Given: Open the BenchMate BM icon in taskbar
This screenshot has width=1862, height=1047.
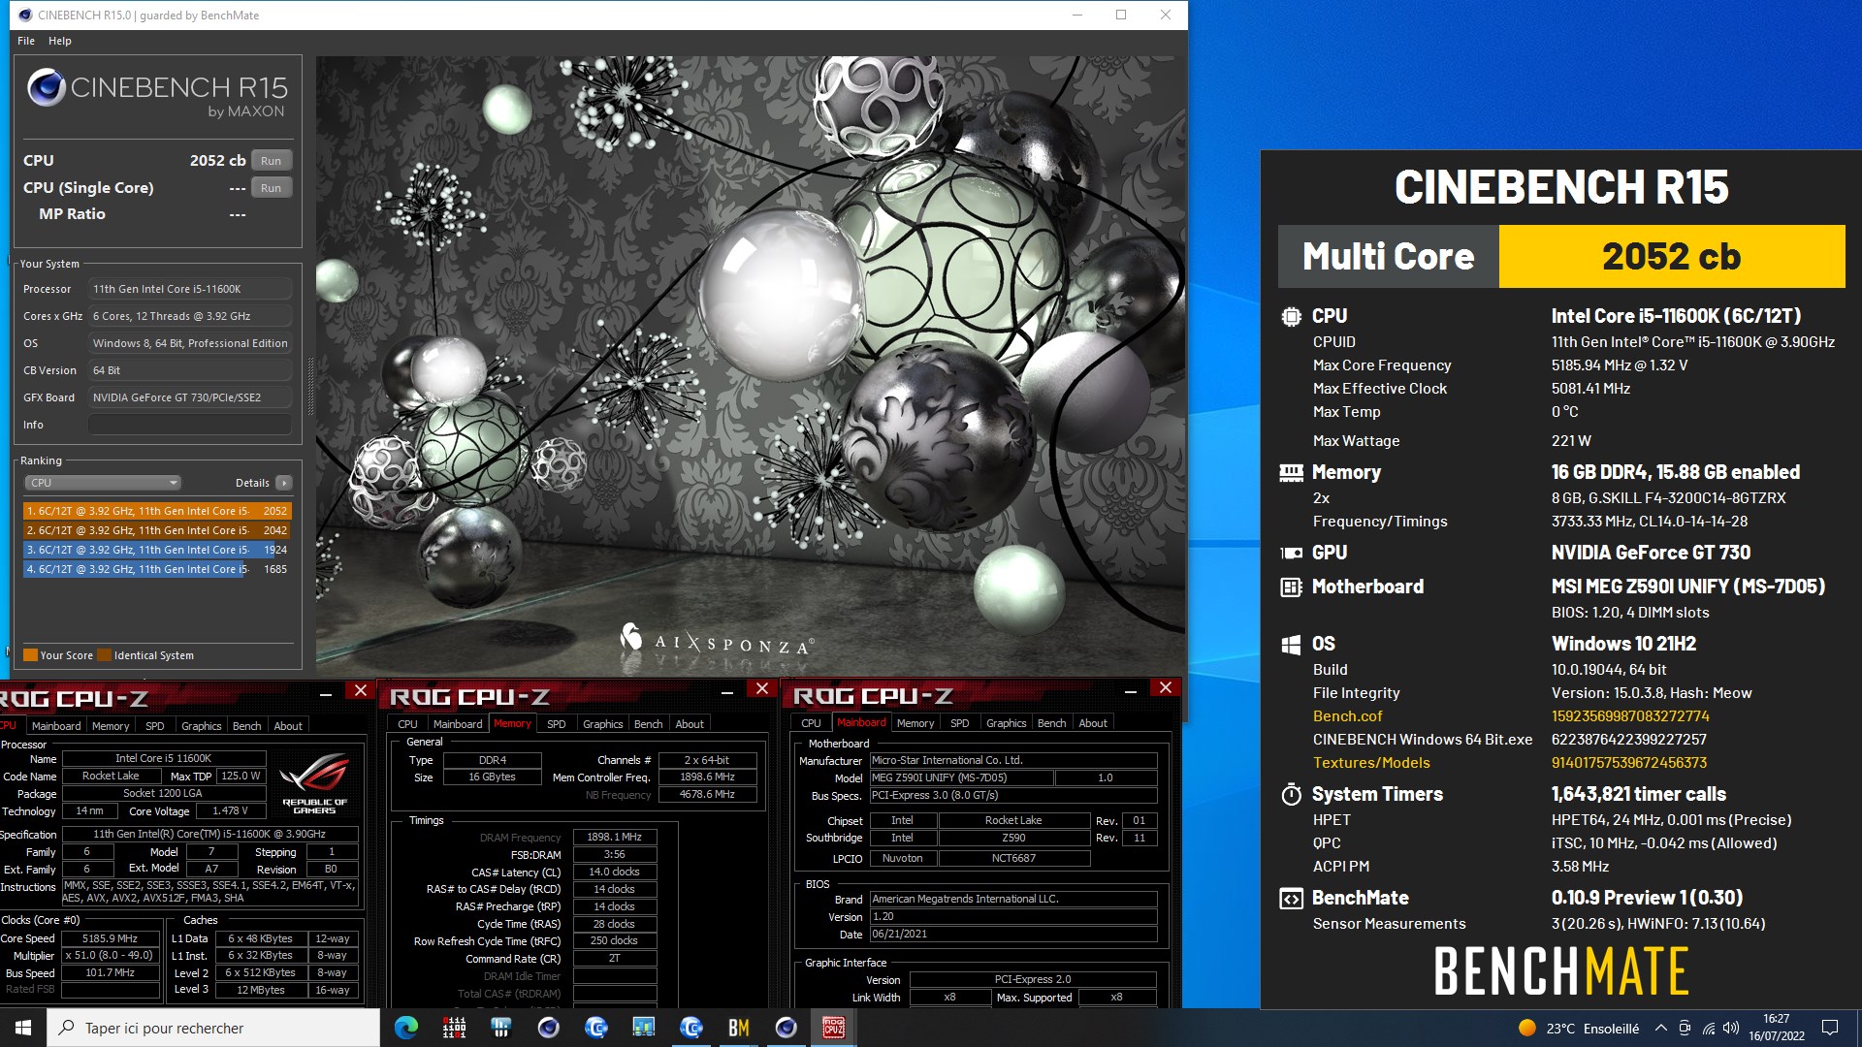Looking at the screenshot, I should 738,1028.
